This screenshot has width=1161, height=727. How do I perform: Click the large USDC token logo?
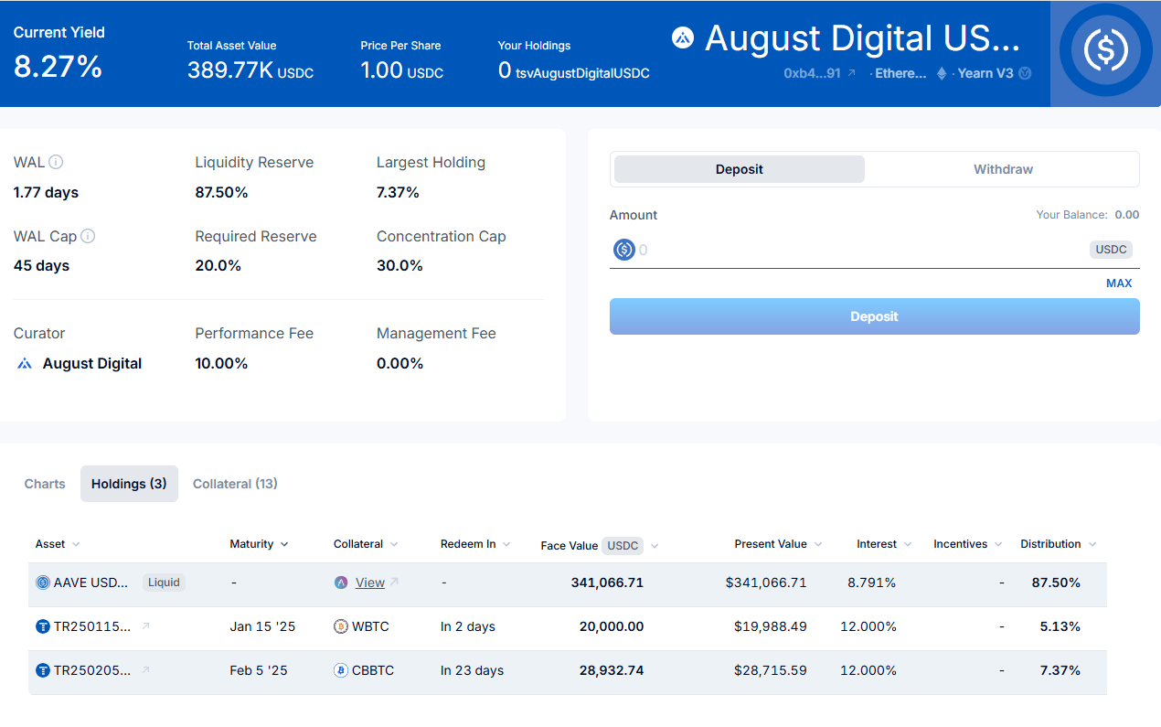pyautogui.click(x=1104, y=51)
